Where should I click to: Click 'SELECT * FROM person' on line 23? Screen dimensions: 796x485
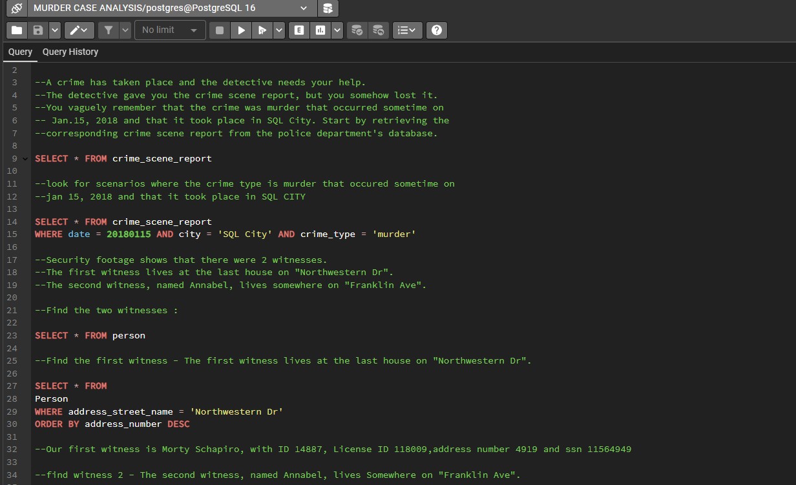click(x=90, y=336)
